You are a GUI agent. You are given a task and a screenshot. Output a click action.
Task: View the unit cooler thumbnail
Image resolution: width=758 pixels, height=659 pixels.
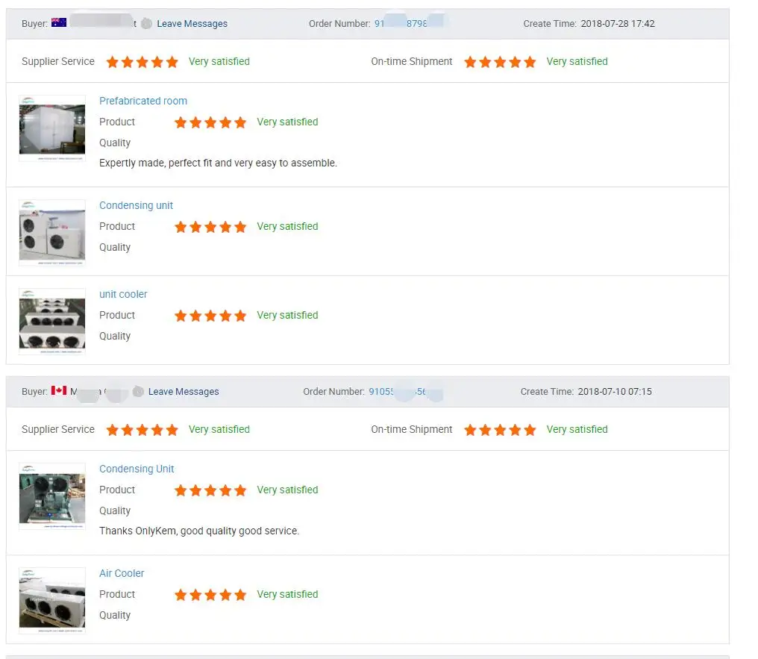pyautogui.click(x=52, y=322)
